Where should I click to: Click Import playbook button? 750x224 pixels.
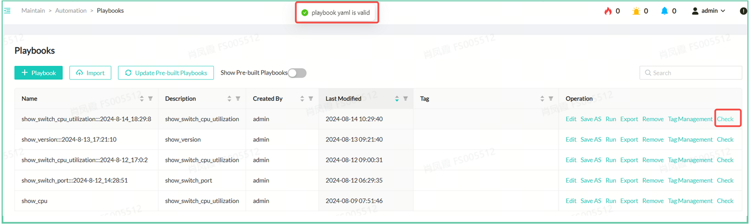tap(90, 73)
